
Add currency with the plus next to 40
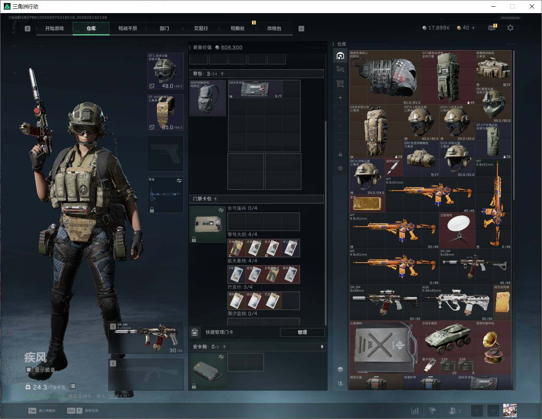click(x=474, y=28)
